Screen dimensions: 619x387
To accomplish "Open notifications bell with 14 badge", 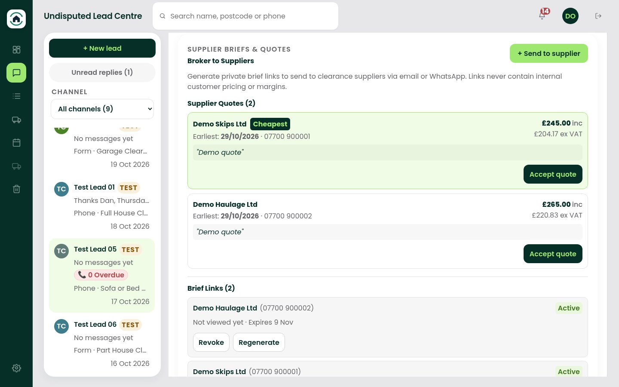I will pyautogui.click(x=542, y=15).
